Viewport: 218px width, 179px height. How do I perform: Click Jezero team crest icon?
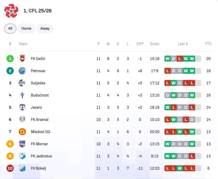click(x=22, y=107)
